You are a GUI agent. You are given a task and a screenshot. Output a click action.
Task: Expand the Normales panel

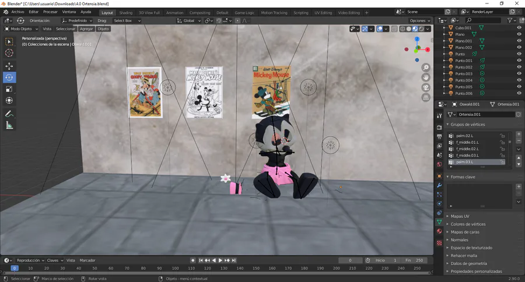coord(459,240)
